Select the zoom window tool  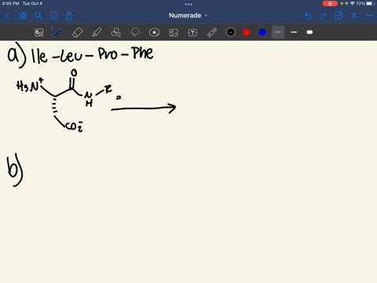click(x=39, y=32)
